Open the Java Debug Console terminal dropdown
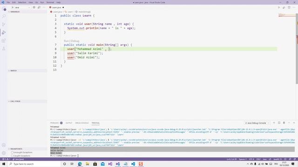The width and height of the screenshot is (298, 167). pyautogui.click(x=257, y=123)
